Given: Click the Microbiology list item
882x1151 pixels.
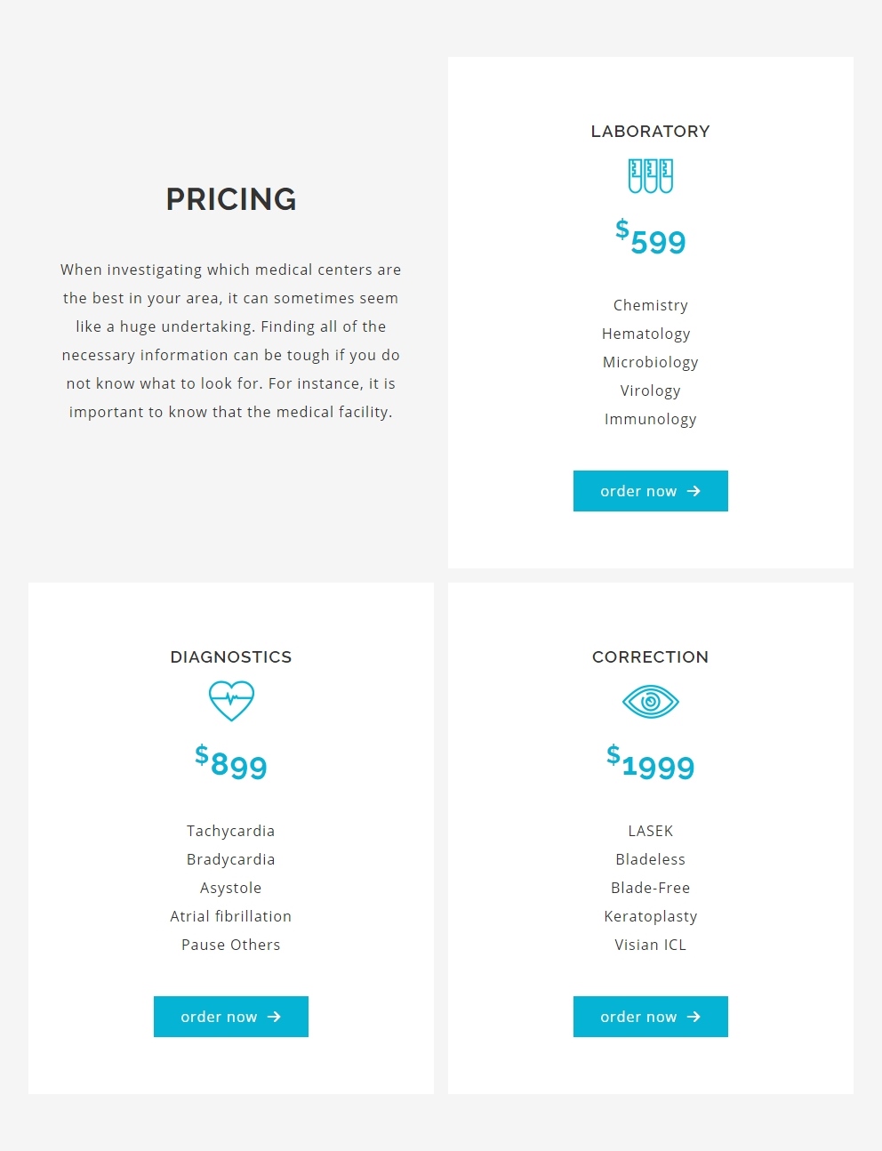Looking at the screenshot, I should [650, 362].
